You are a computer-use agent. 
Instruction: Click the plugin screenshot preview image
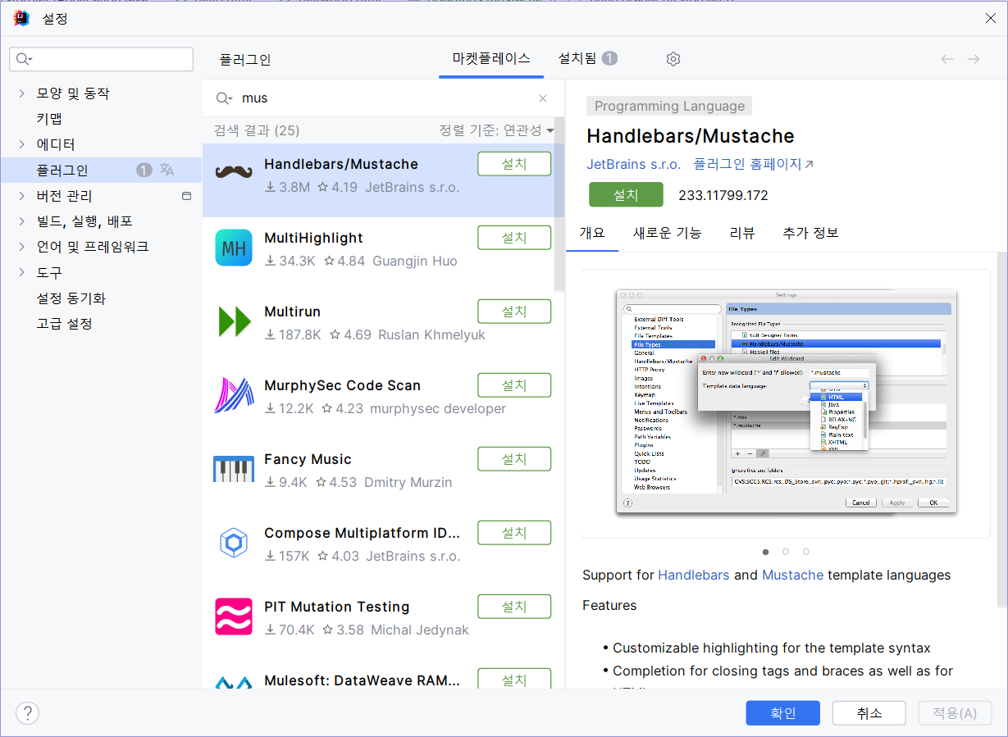786,403
